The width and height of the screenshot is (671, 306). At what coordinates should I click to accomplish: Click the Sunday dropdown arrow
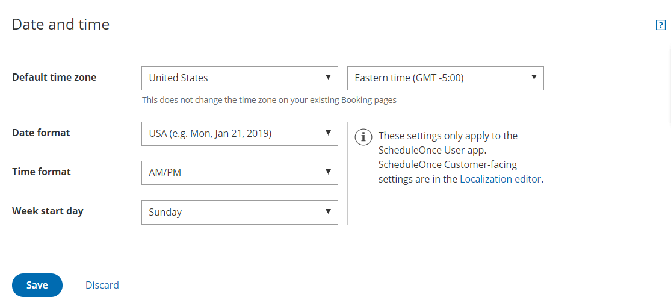pos(328,211)
